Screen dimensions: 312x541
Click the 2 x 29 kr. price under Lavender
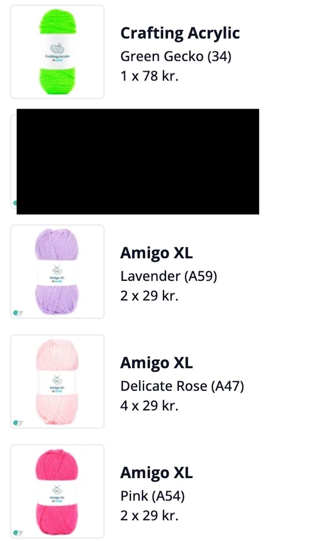(149, 296)
